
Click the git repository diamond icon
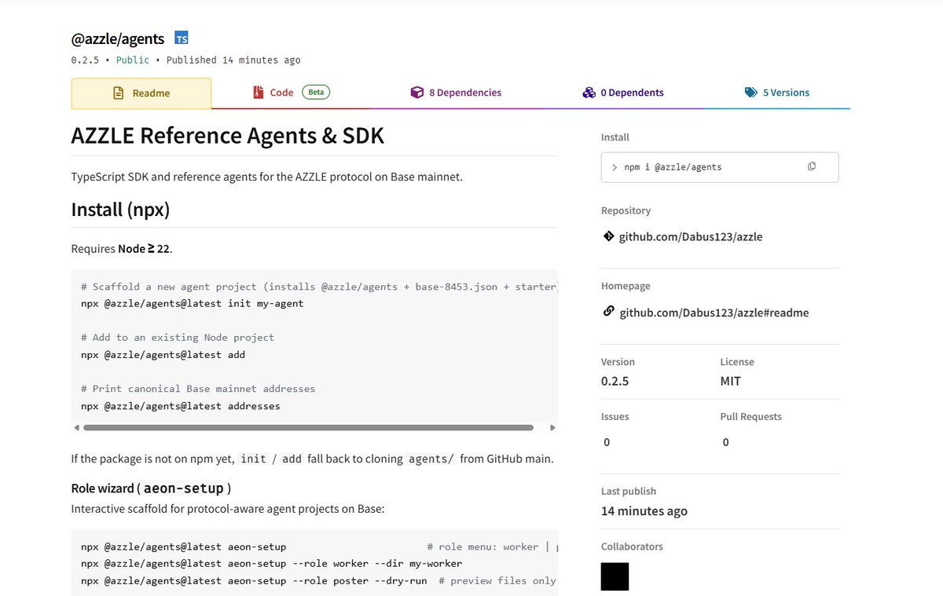coord(608,236)
